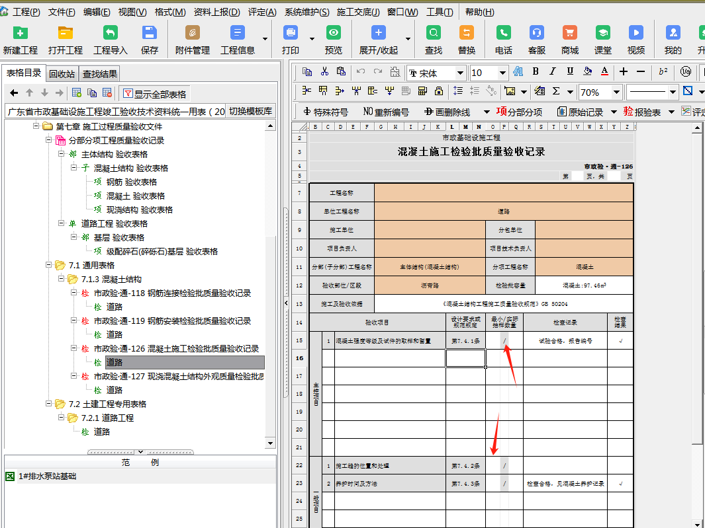Switch to the 查找结果 tab

(x=100, y=74)
